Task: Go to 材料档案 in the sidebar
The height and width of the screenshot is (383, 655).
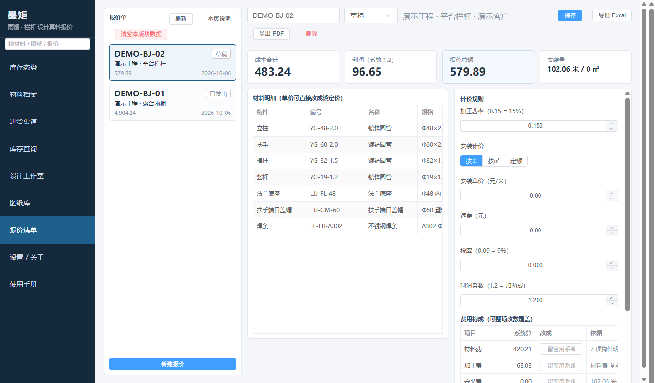Action: (x=48, y=94)
